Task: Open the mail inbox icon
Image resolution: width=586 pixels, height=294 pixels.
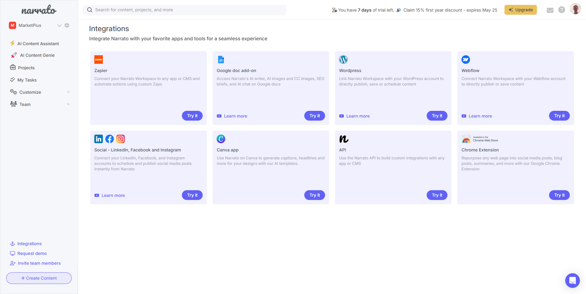Action: coord(550,10)
